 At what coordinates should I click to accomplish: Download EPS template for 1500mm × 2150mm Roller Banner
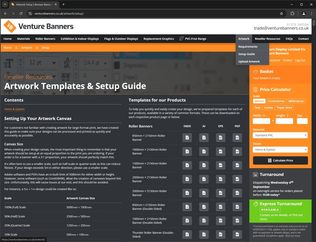[220, 166]
